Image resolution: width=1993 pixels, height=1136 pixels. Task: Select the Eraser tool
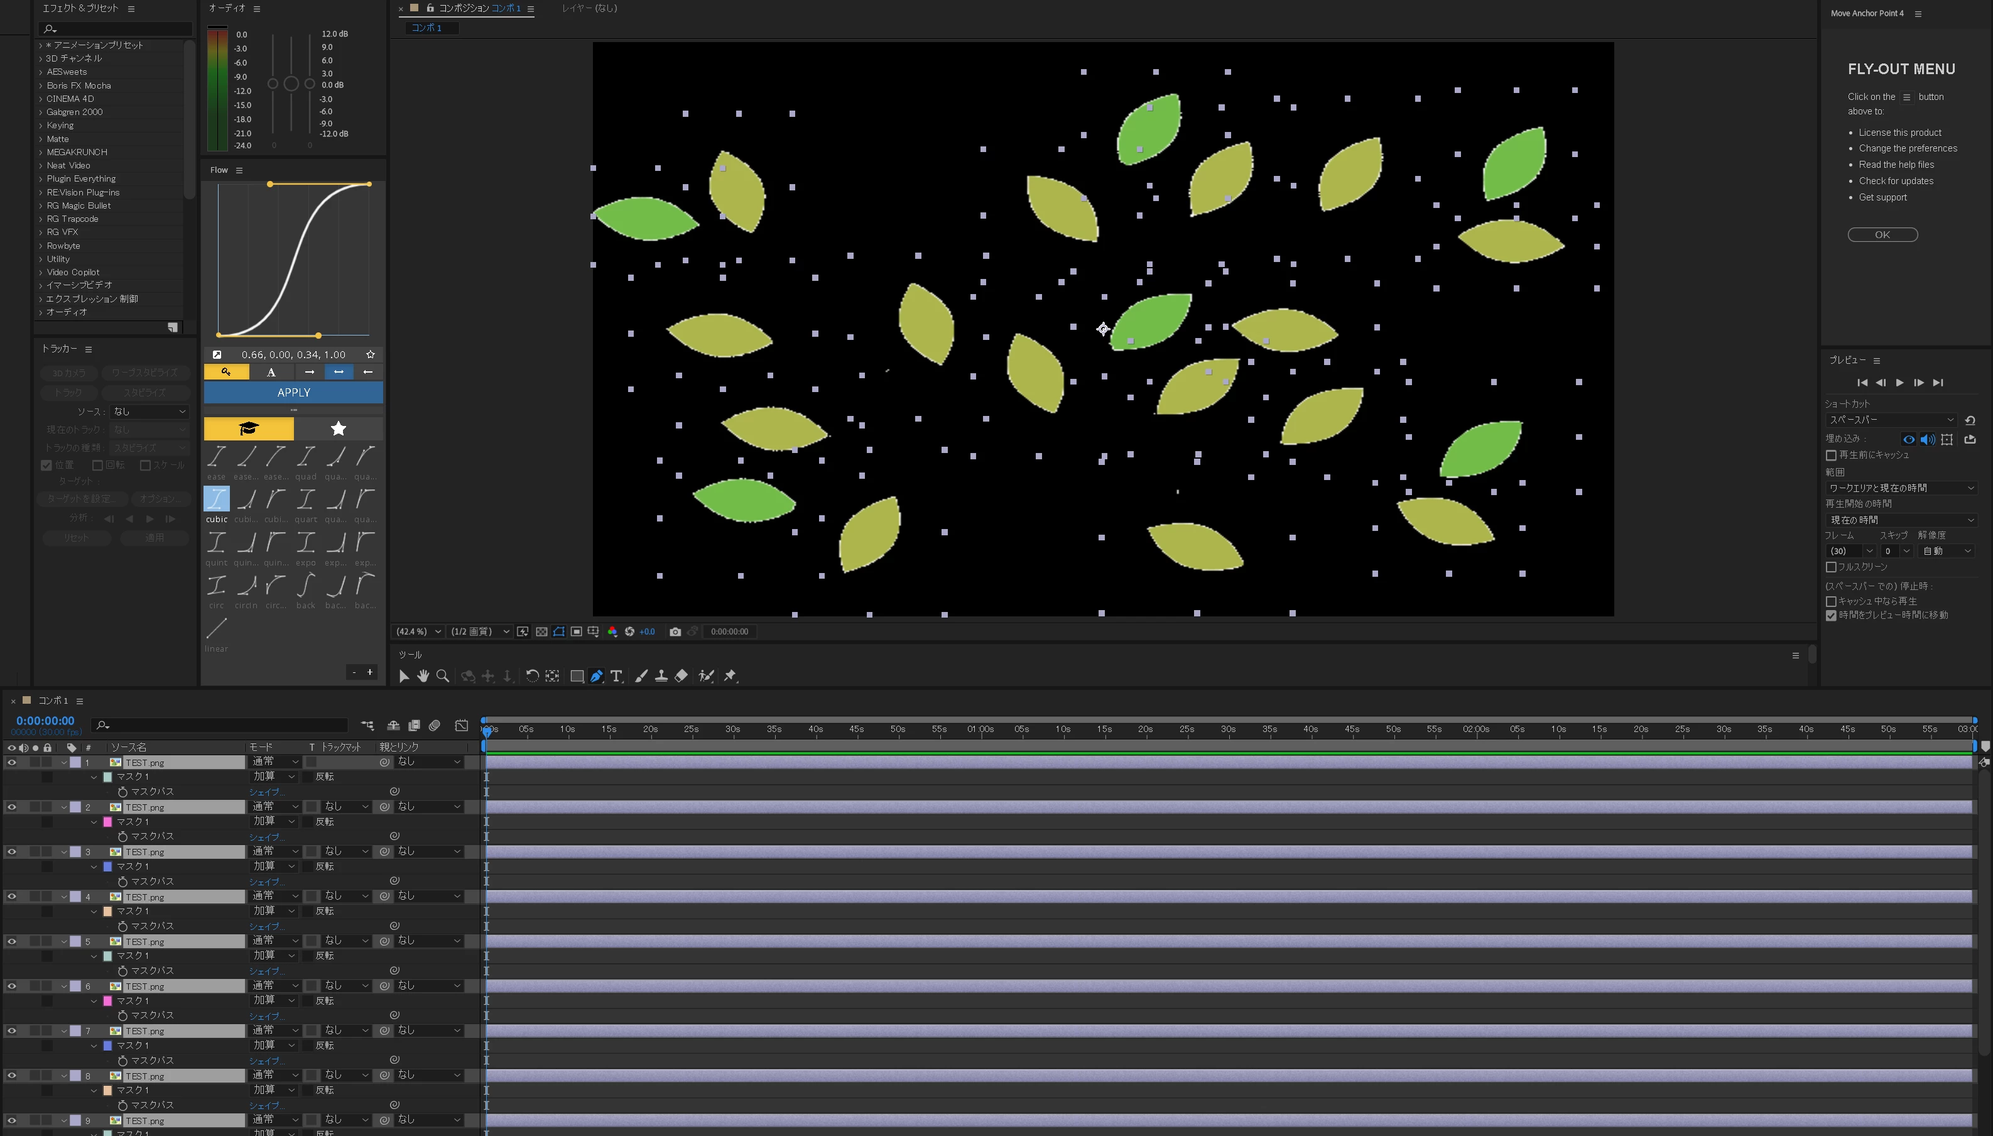pyautogui.click(x=681, y=677)
